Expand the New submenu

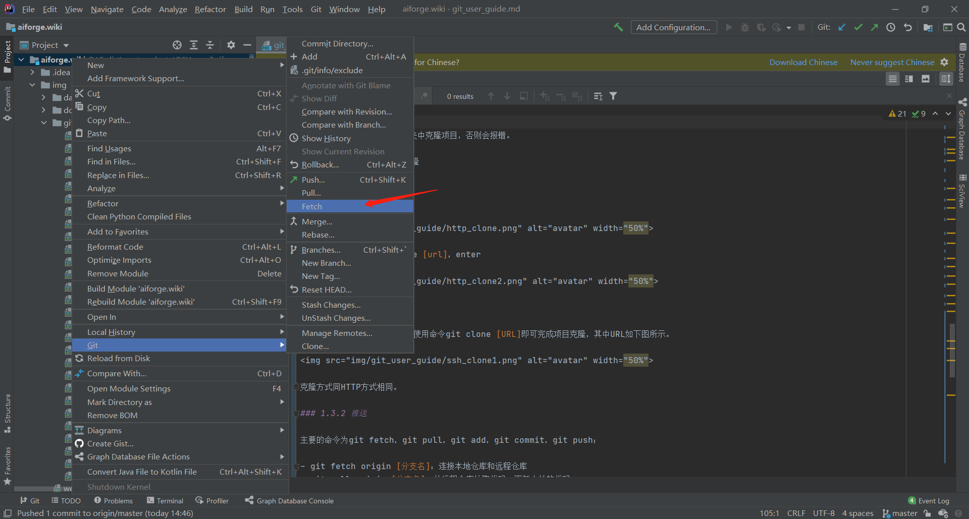click(x=180, y=65)
